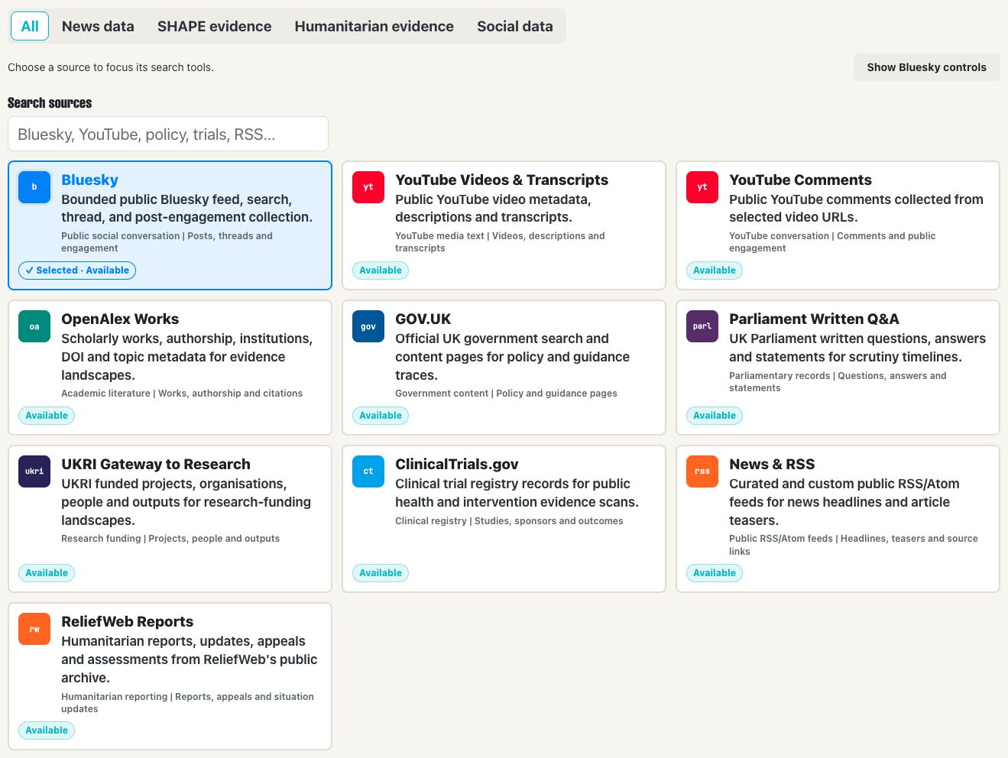Select the SHAPE evidence tab

point(214,26)
